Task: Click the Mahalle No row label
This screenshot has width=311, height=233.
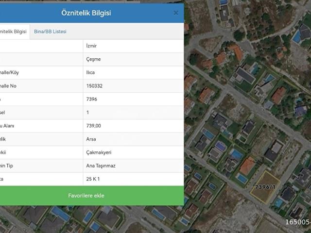Action: click(8, 86)
